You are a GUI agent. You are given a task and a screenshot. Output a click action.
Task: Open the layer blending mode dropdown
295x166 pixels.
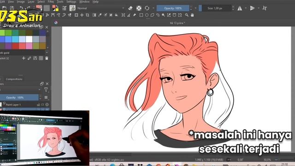click(x=20, y=90)
